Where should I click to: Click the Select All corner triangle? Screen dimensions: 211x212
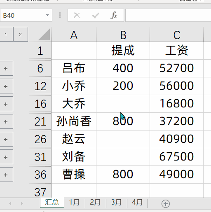tap(44, 35)
